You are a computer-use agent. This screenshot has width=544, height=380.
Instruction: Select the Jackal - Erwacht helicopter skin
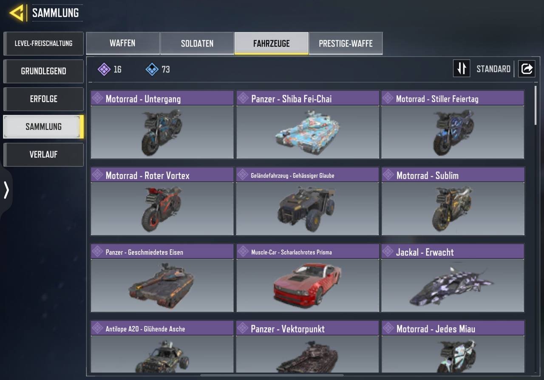coord(453,278)
